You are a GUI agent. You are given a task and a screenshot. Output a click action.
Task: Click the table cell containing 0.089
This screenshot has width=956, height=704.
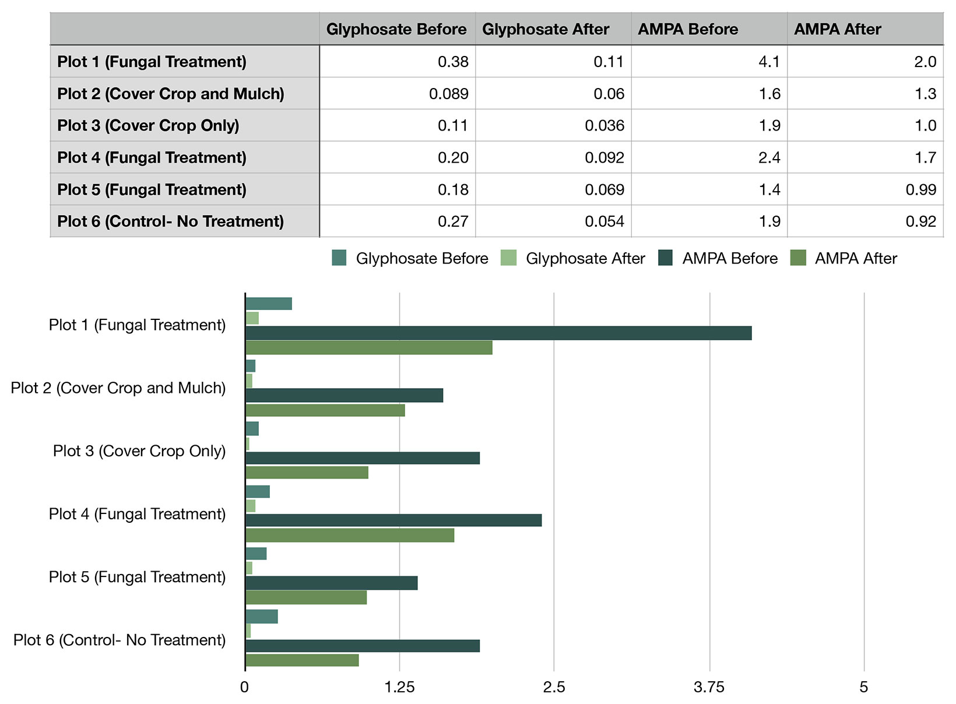pyautogui.click(x=398, y=94)
